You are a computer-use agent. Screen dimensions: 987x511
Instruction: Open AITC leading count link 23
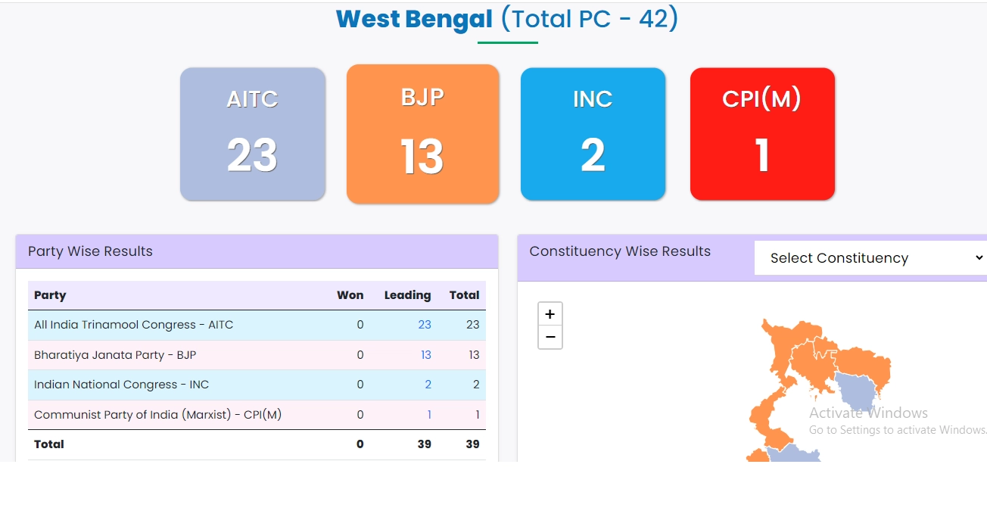pyautogui.click(x=425, y=325)
